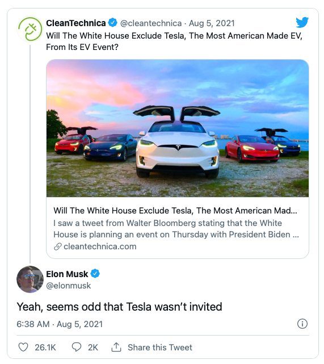Open the @cleantechnica handle
Screen dimensions: 324x364
(x=151, y=23)
